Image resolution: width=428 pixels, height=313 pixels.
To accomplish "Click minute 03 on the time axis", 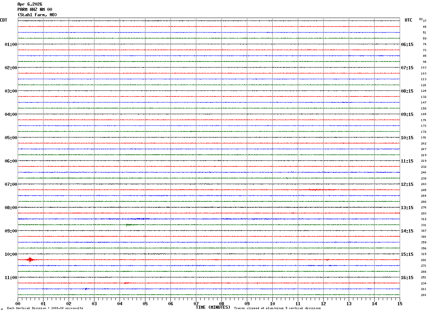I will click(94, 303).
